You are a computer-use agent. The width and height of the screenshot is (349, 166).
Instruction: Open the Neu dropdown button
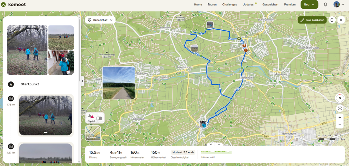click(x=309, y=4)
